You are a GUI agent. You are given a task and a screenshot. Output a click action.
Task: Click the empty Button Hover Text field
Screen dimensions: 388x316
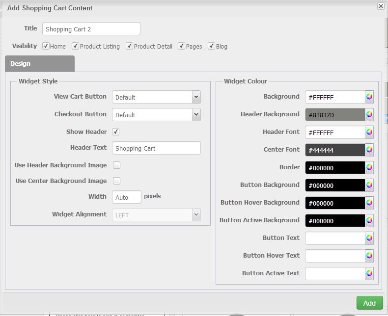[335, 256]
